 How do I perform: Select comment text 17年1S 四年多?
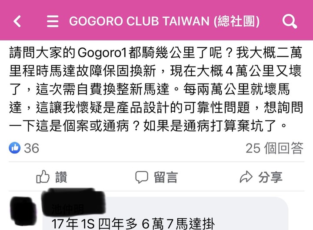click(x=94, y=224)
